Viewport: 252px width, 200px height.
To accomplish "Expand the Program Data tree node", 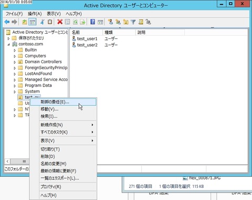I will [15, 86].
